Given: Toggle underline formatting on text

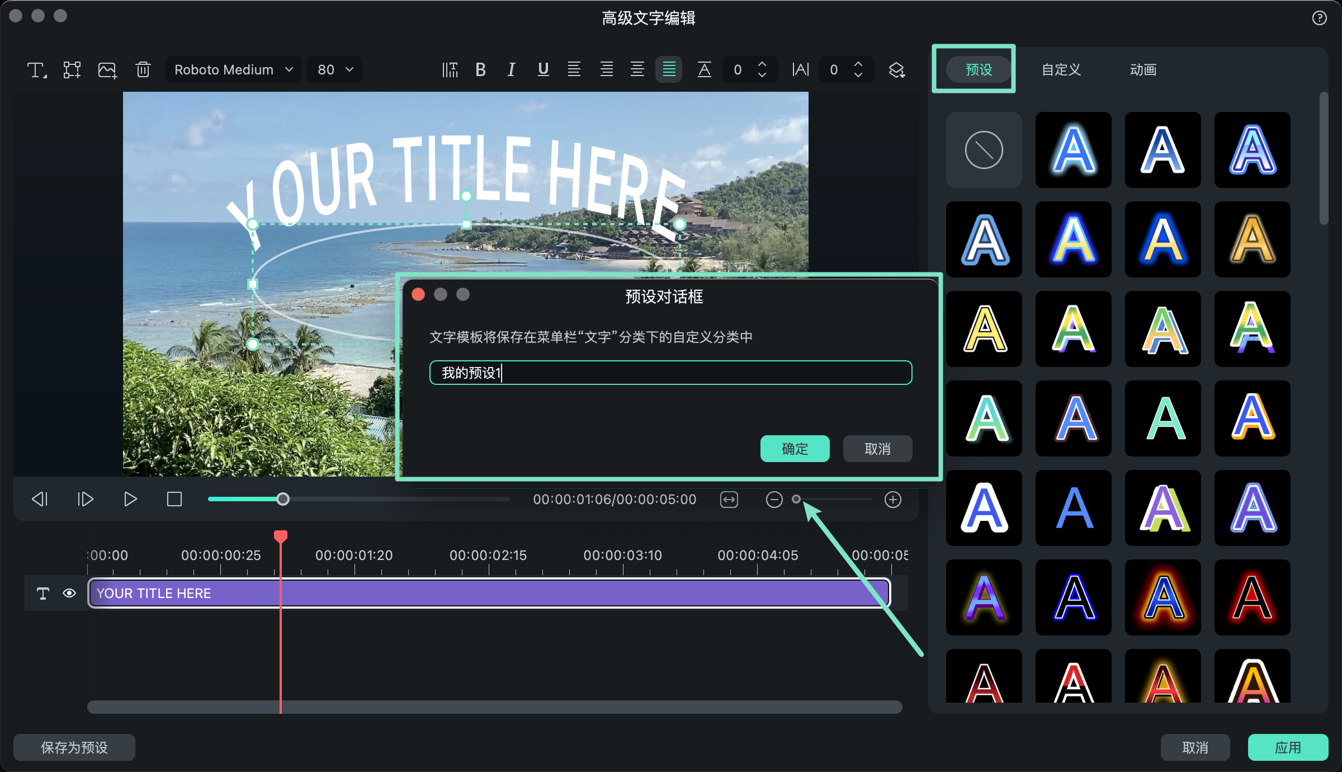Looking at the screenshot, I should point(544,70).
